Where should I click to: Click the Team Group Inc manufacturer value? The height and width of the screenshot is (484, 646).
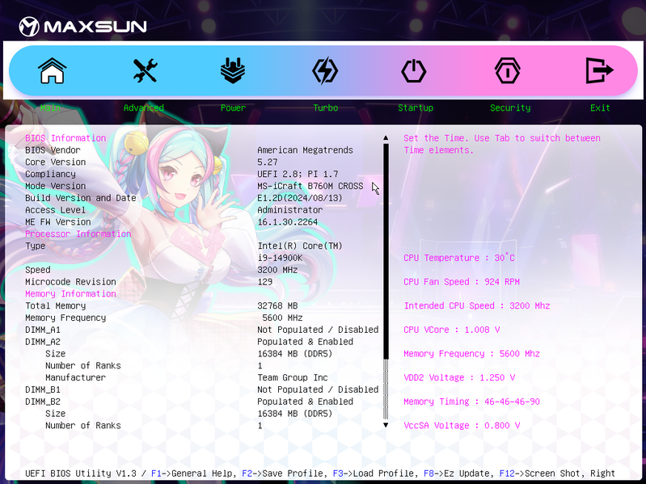[293, 377]
